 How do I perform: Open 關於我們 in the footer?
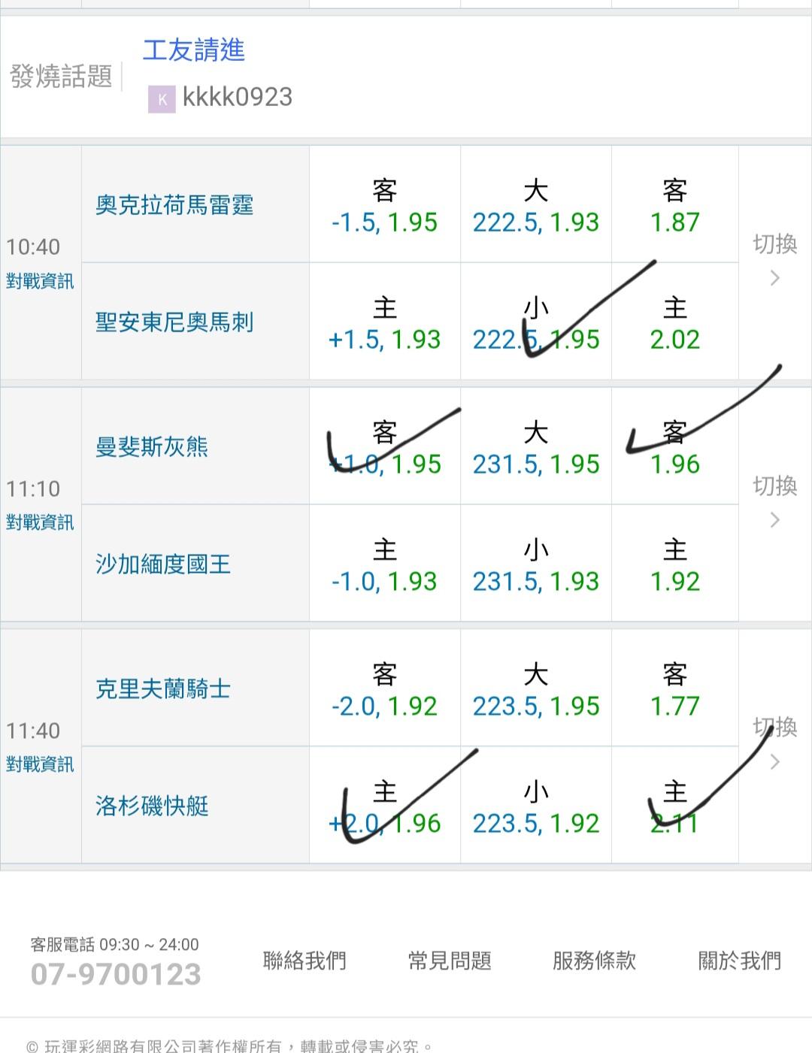739,961
